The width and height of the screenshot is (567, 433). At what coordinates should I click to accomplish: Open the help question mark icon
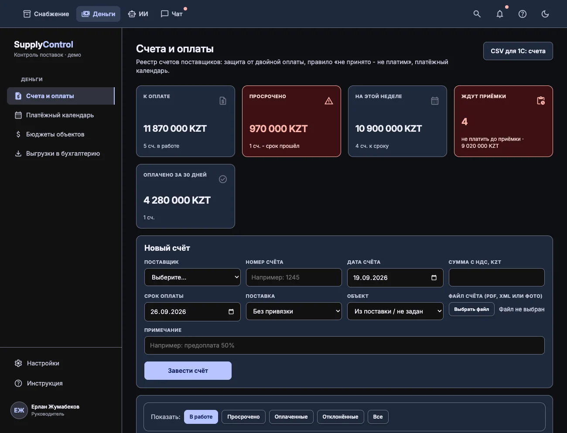pos(523,14)
